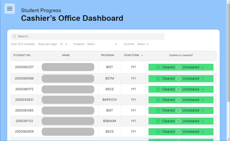Viewport: 230px width, 141px height.
Task: Select Uncleared for student 2000380566
Action: tap(178, 79)
